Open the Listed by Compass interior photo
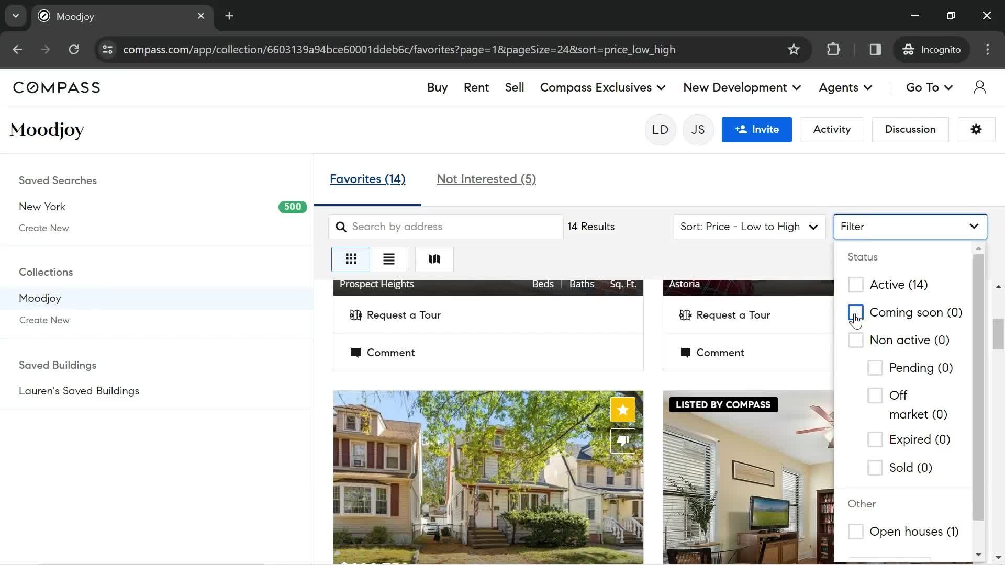Screen dimensions: 1005x565 748,477
